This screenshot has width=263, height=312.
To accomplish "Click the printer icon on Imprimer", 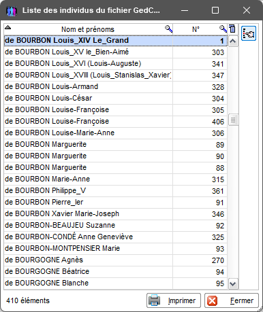I will tap(155, 300).
